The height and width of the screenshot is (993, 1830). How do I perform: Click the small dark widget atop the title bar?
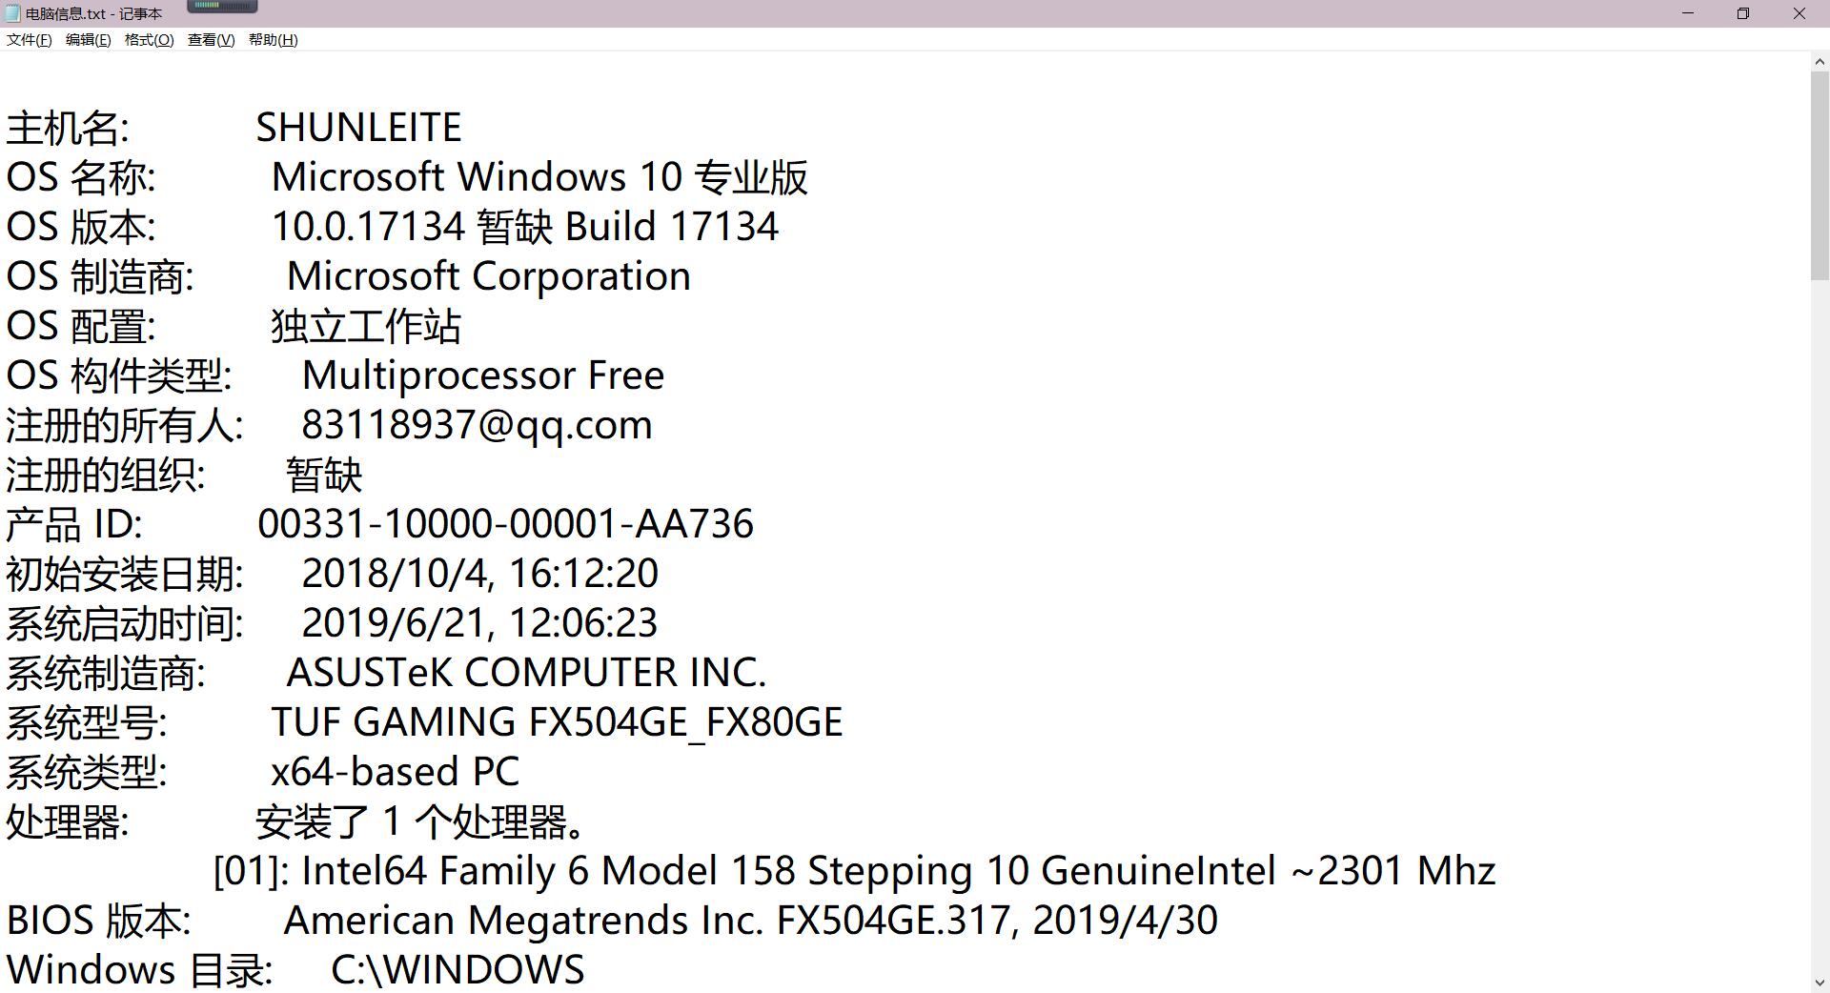coord(222,6)
